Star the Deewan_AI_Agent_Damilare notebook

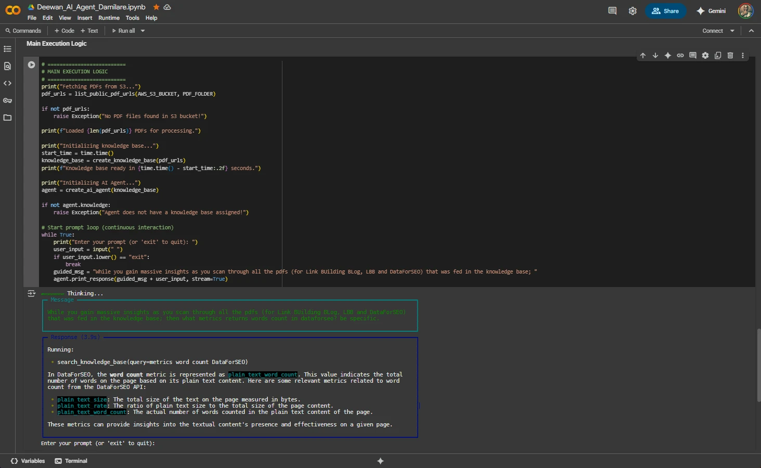coord(156,7)
